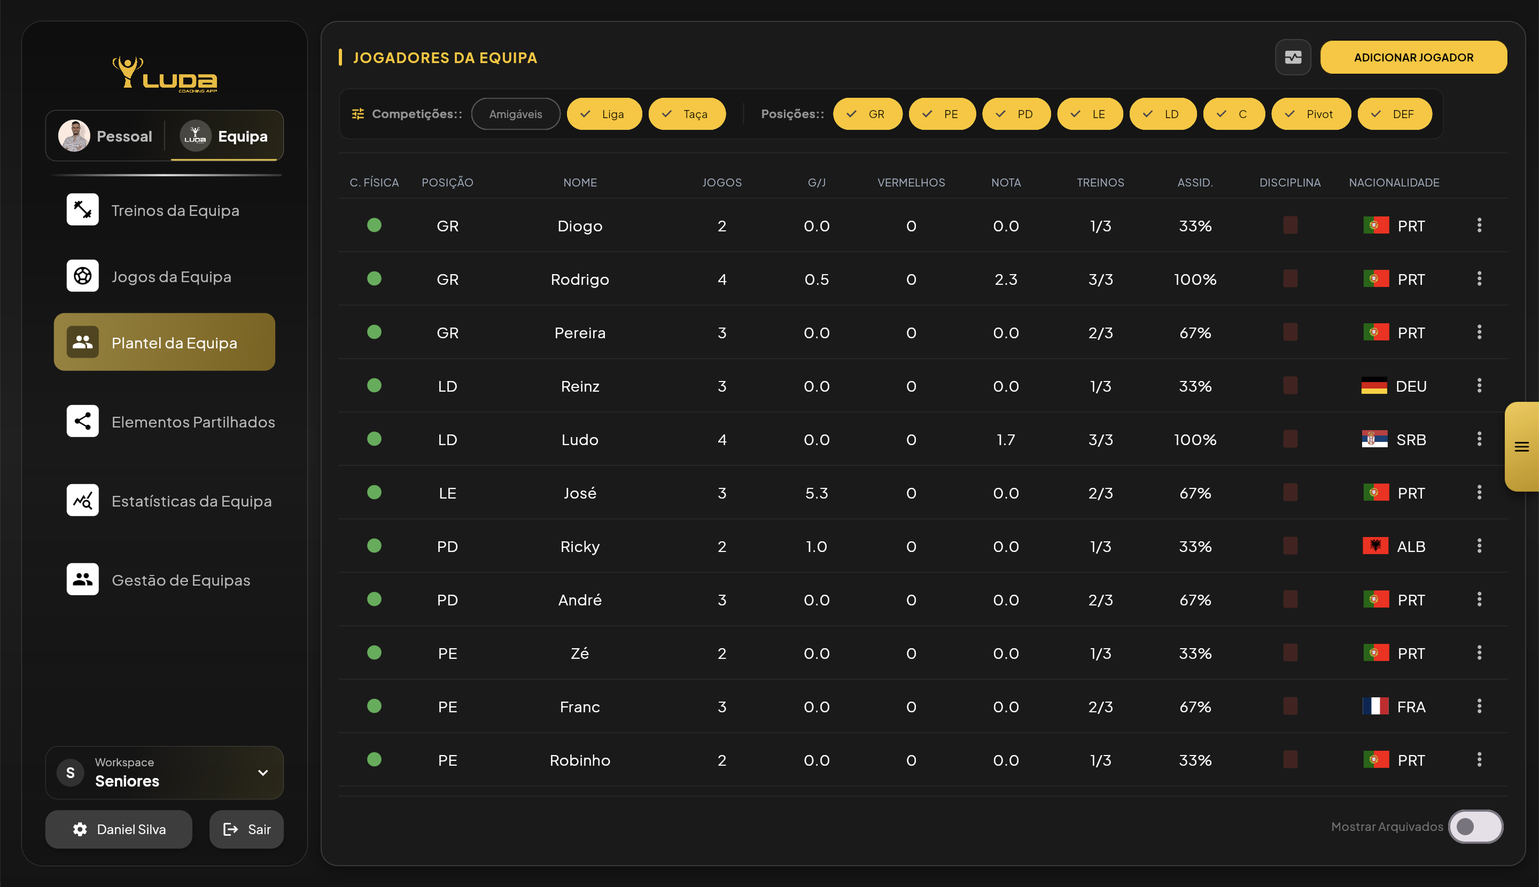The height and width of the screenshot is (887, 1539).
Task: Open three-dot menu for Rodrigo
Action: pos(1479,279)
